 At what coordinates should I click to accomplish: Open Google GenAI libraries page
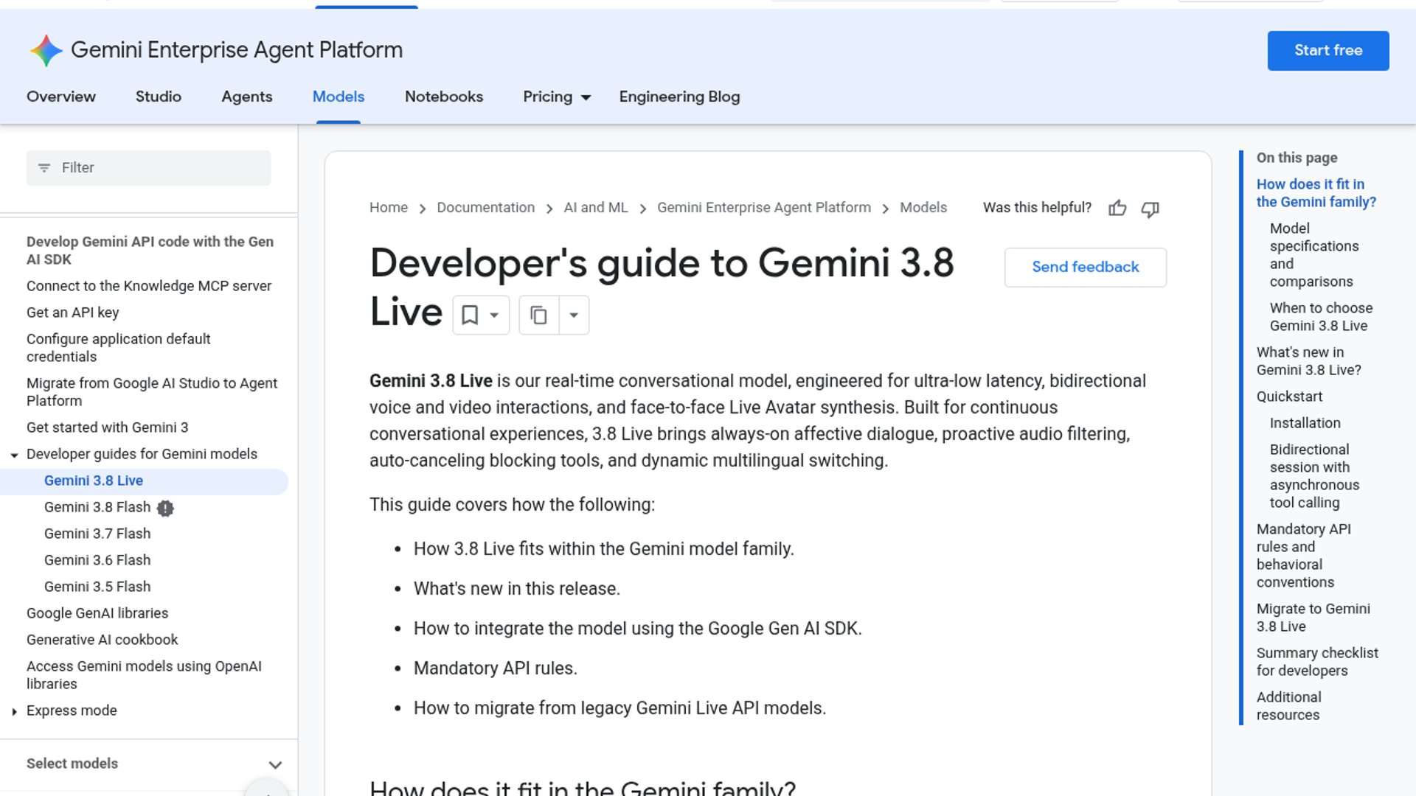[97, 613]
